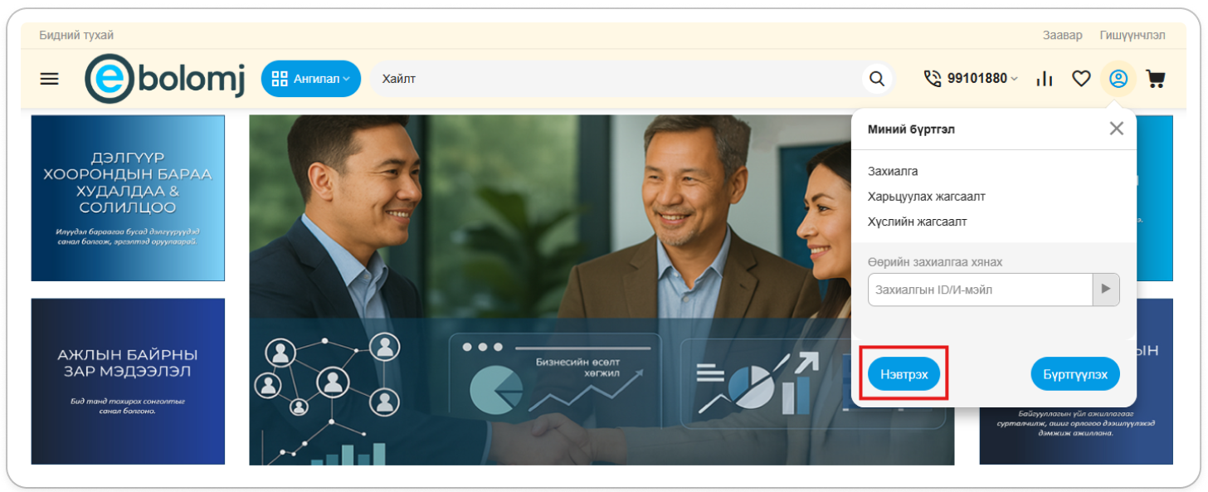Submit order lookup arrow button
The height and width of the screenshot is (492, 1208).
point(1105,290)
